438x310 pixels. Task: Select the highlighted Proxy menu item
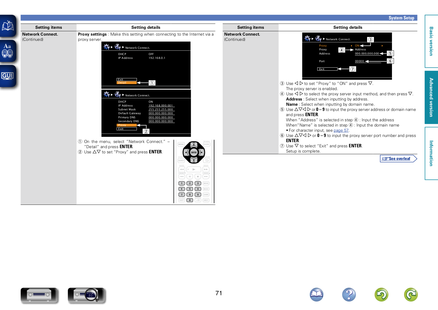pos(126,125)
